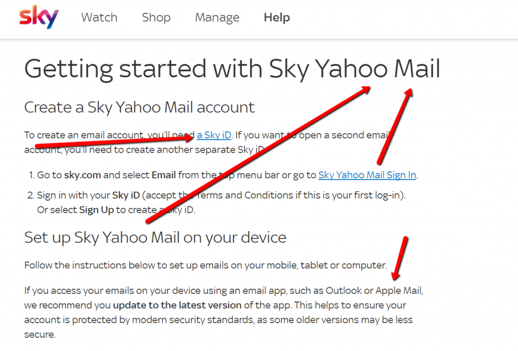Select the Help tab
This screenshot has height=351, width=518.
pyautogui.click(x=276, y=17)
